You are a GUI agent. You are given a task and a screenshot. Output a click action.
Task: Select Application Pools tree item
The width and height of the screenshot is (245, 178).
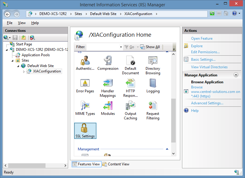[x=36, y=55]
